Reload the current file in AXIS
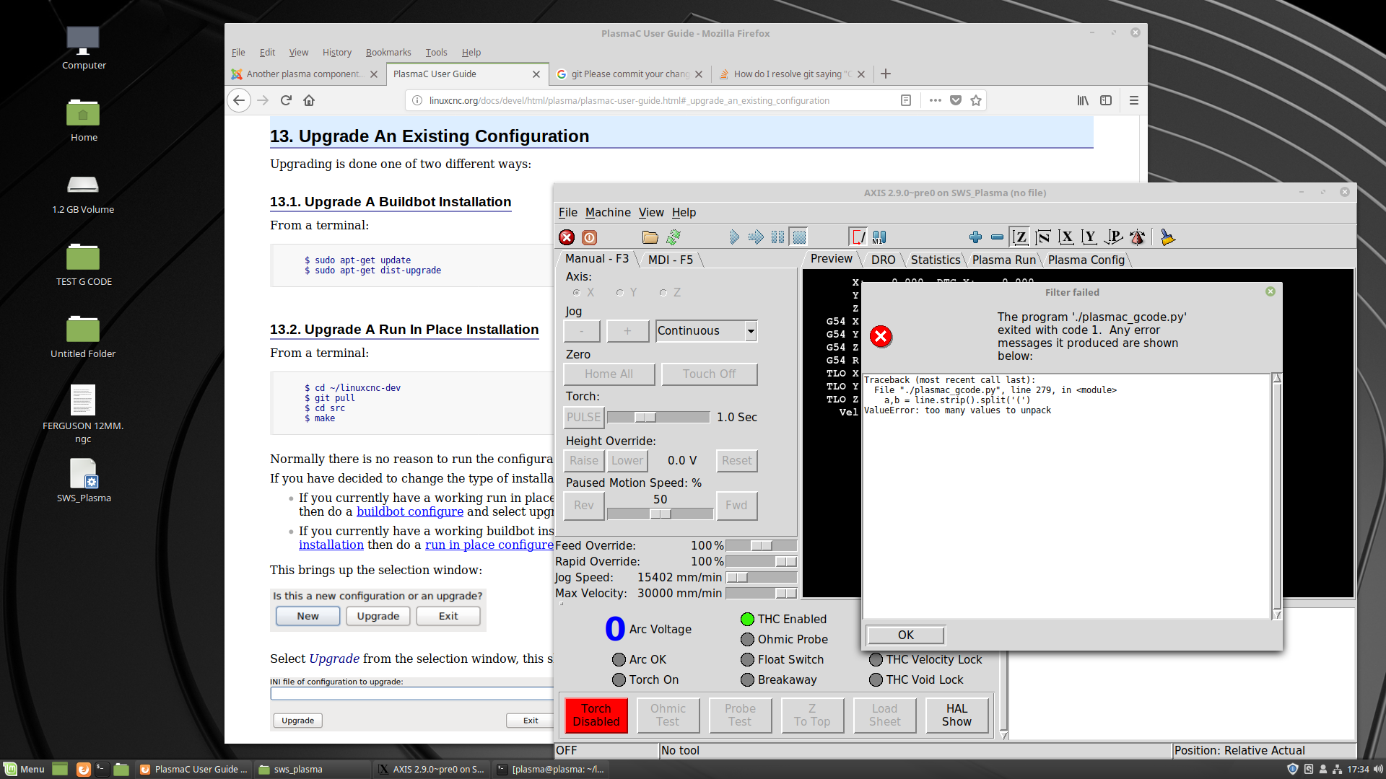The image size is (1386, 779). 674,237
